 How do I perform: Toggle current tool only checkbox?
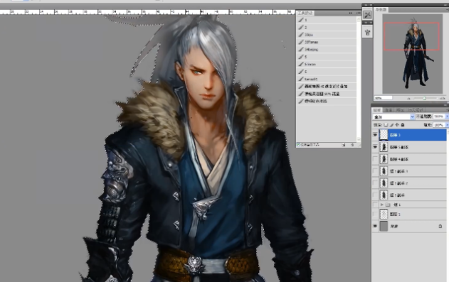[x=298, y=145]
